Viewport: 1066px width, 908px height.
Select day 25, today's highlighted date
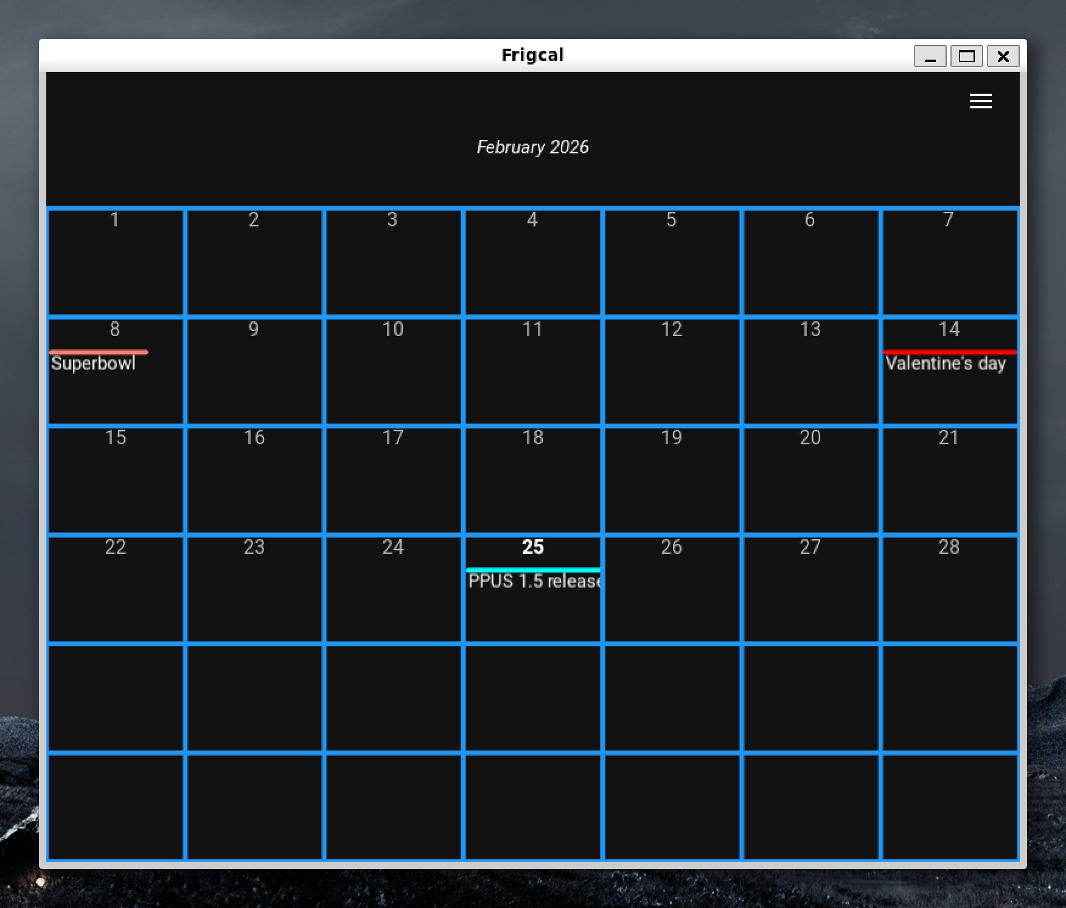(532, 547)
